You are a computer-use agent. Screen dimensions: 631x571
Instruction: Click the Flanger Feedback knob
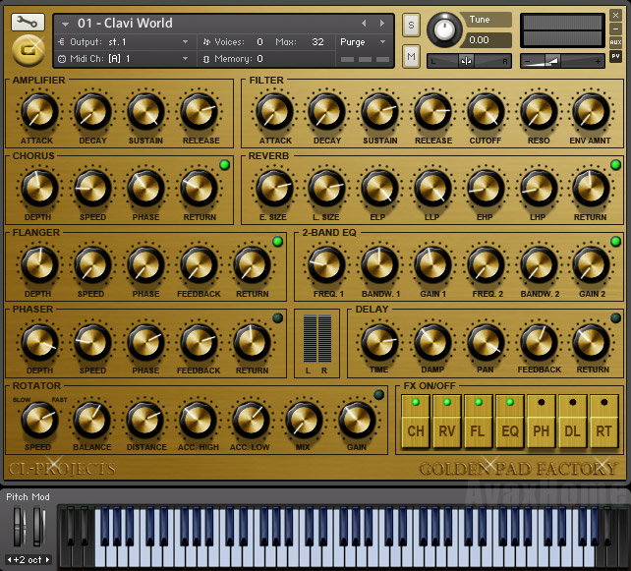pyautogui.click(x=199, y=264)
